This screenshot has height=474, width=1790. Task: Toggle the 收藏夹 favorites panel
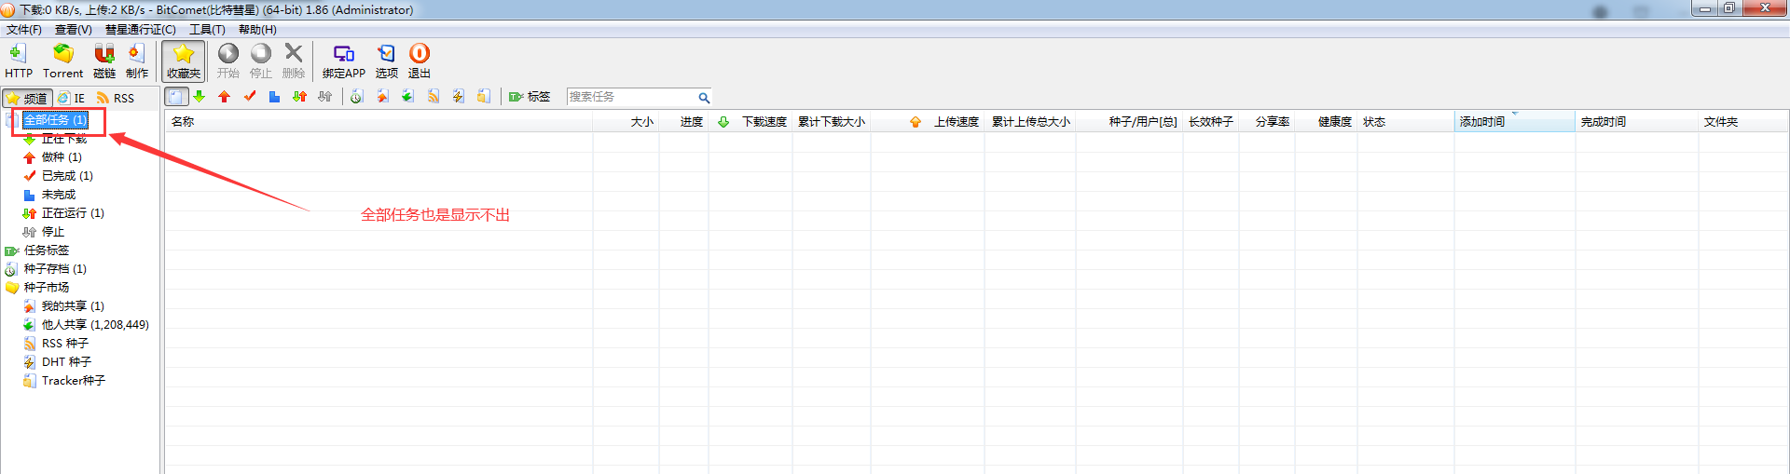184,61
